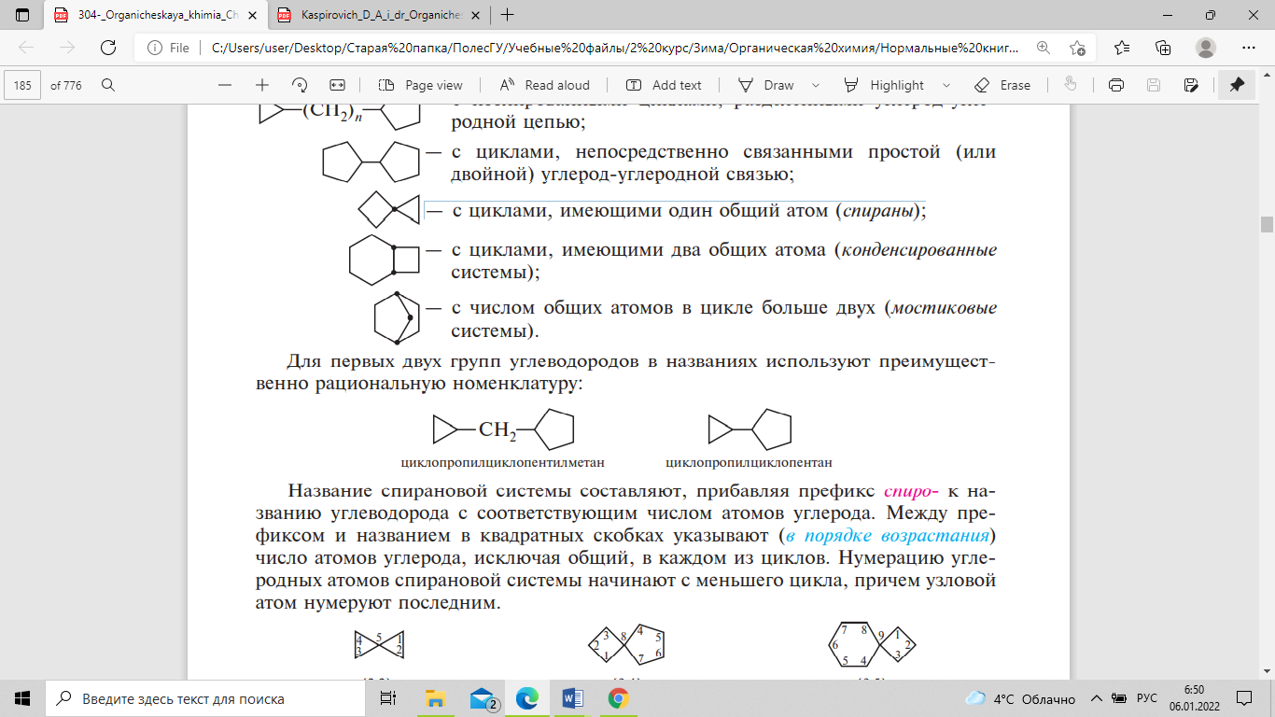Switch to the 304-_Organicheskaya_khimia tab
The width and height of the screenshot is (1275, 717).
pos(157,15)
